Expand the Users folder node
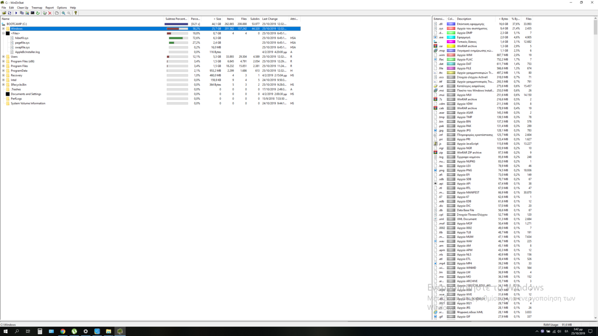 tap(3, 56)
